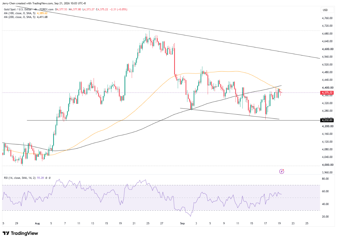Click the MA 200 value 4,411.68

[42, 17]
